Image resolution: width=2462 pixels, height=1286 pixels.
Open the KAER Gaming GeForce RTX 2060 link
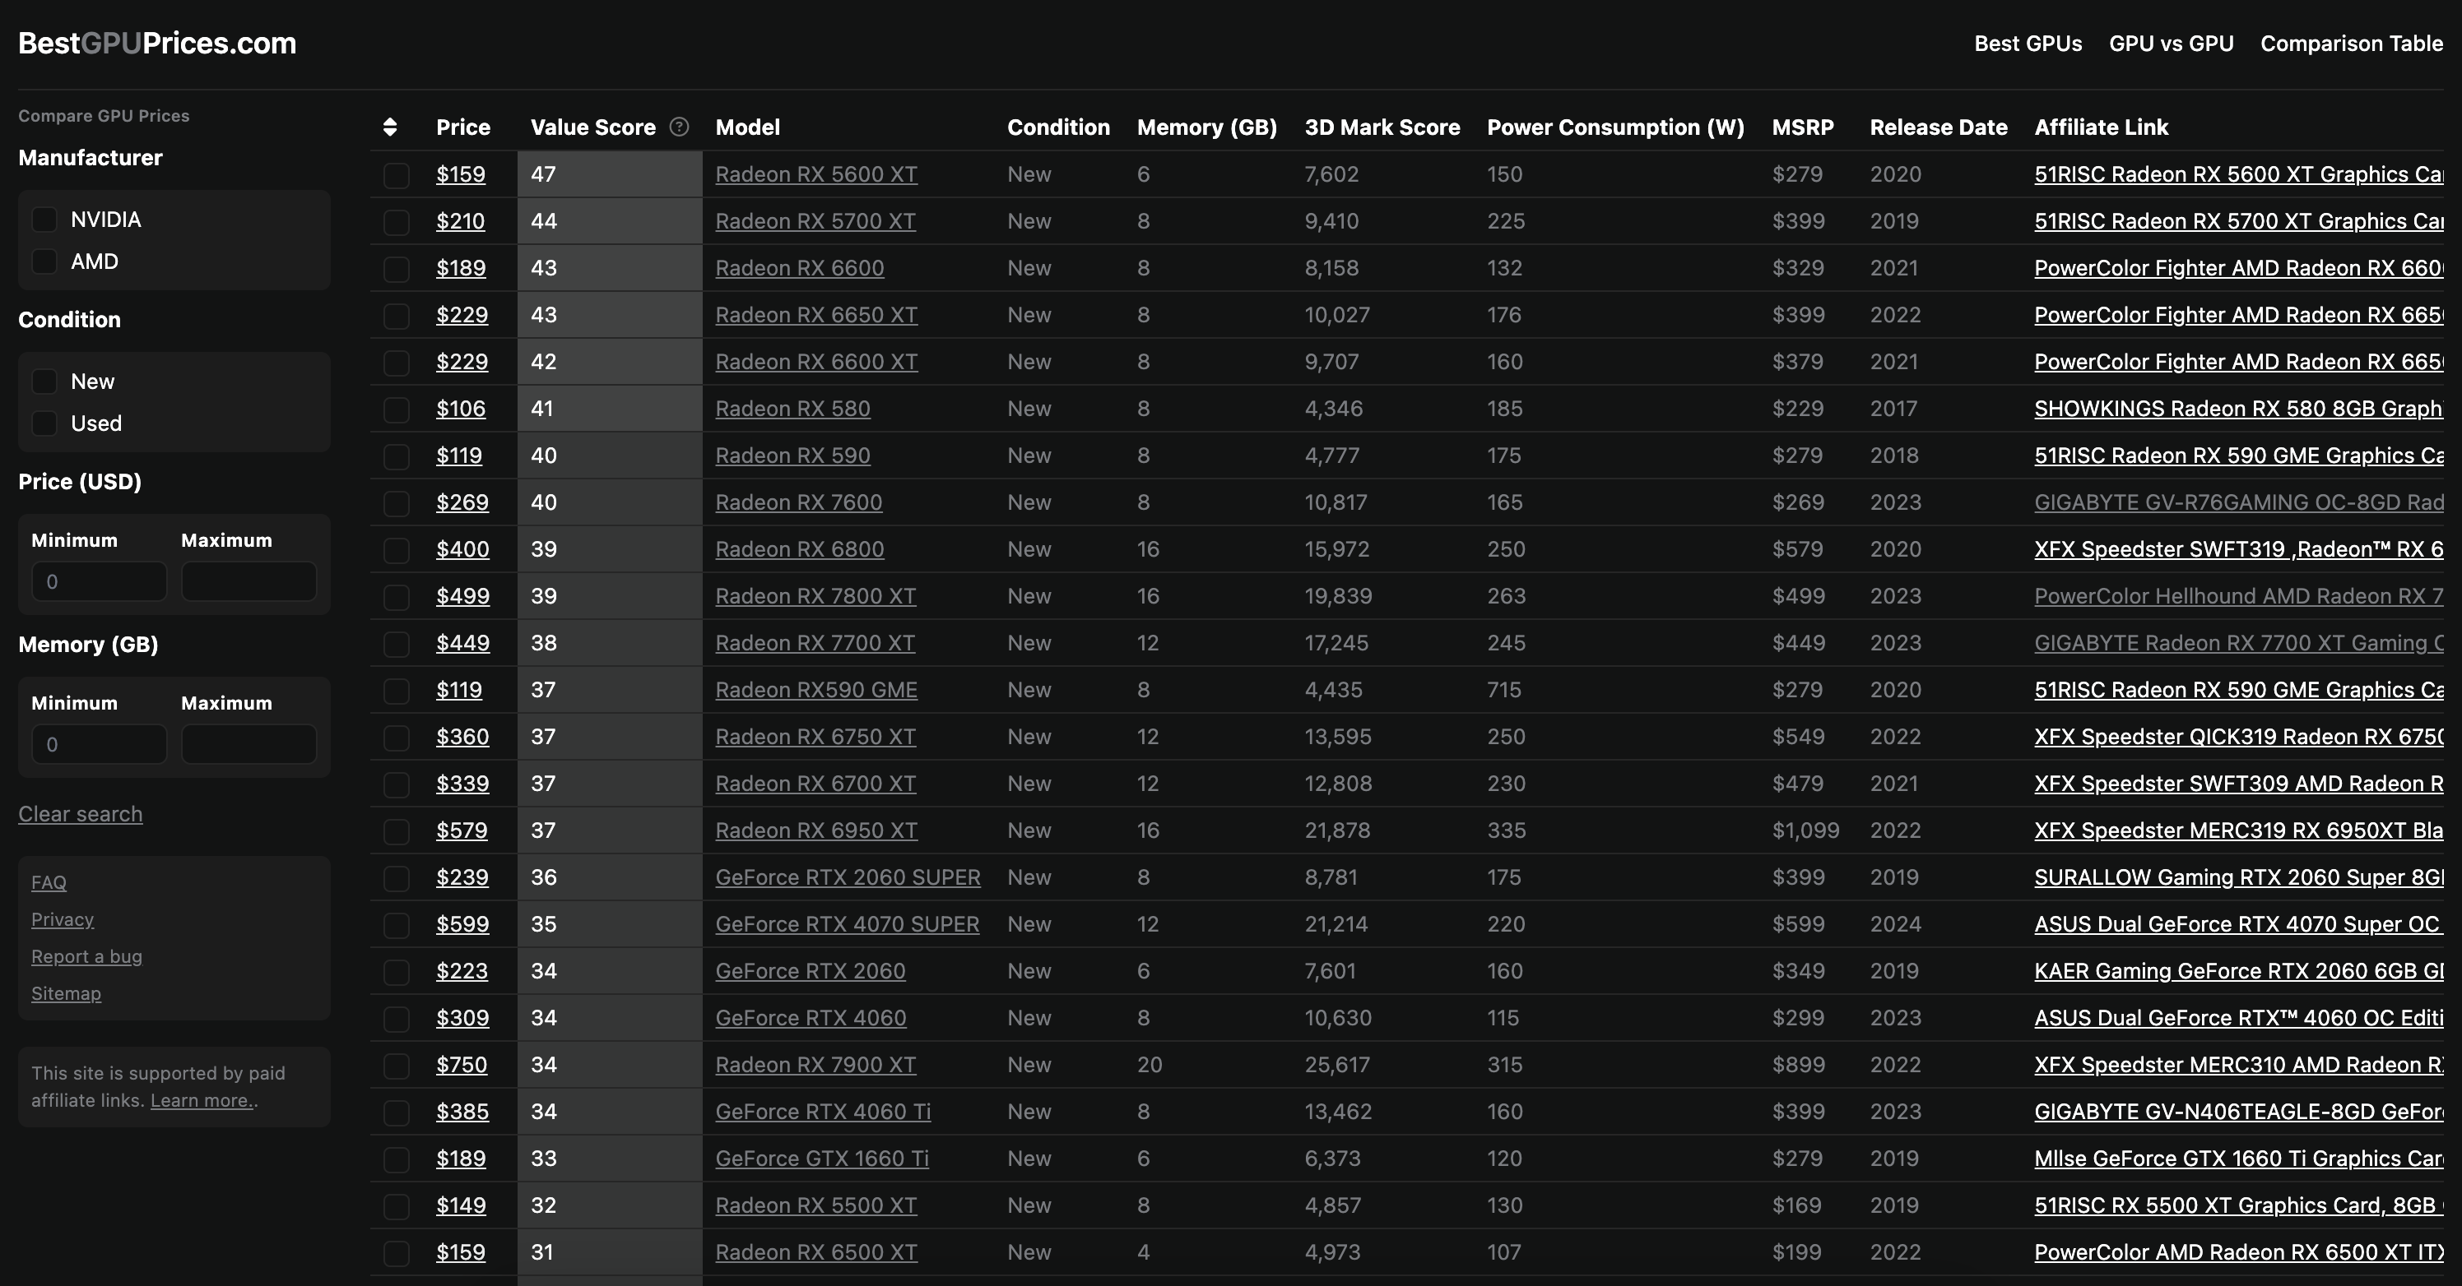2238,971
